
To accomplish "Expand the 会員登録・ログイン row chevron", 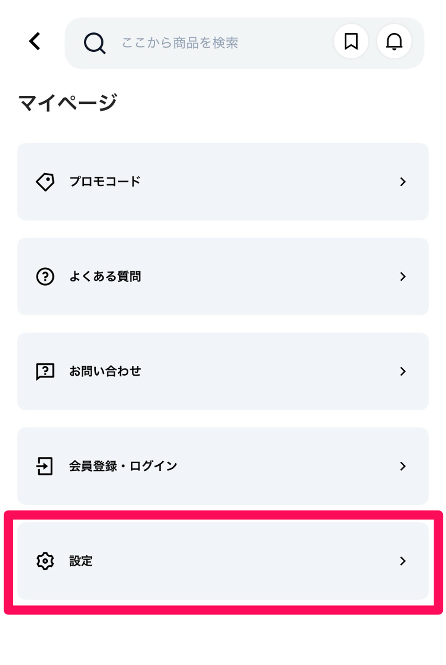I will click(402, 466).
